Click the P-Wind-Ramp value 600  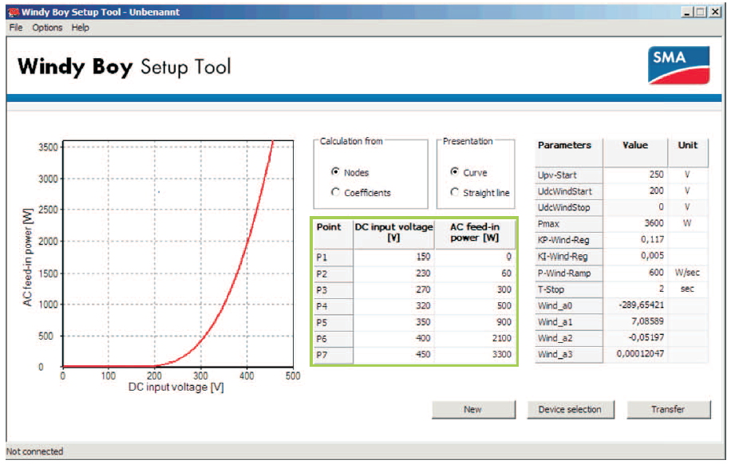point(635,273)
